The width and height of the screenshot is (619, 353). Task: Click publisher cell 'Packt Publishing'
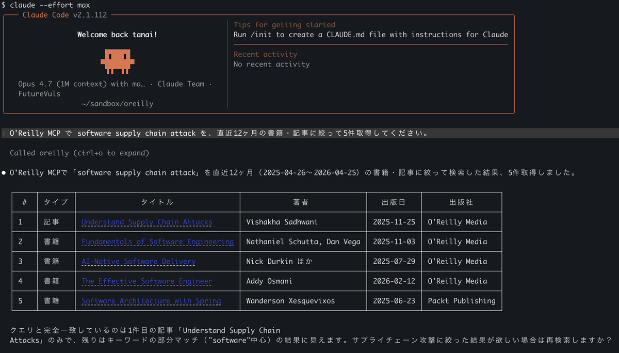coord(462,300)
